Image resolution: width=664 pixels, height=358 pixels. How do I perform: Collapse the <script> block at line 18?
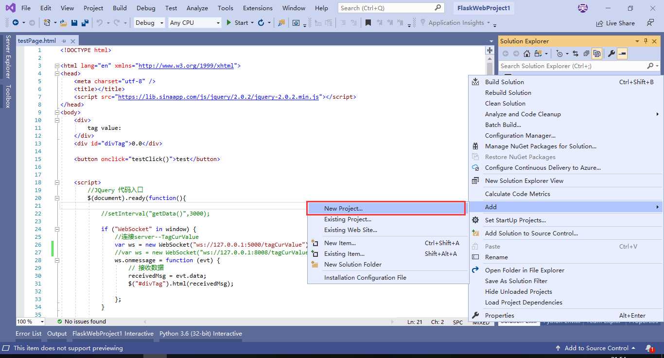[57, 182]
